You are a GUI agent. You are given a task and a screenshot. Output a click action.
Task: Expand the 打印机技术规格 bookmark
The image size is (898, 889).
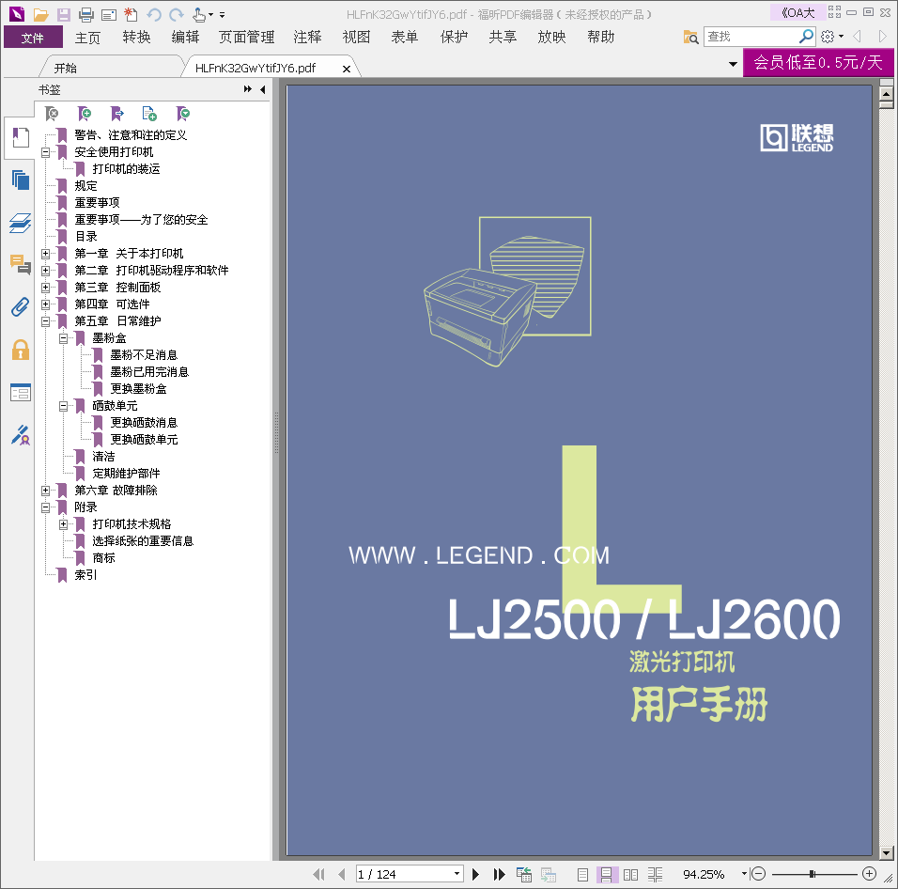(x=64, y=524)
